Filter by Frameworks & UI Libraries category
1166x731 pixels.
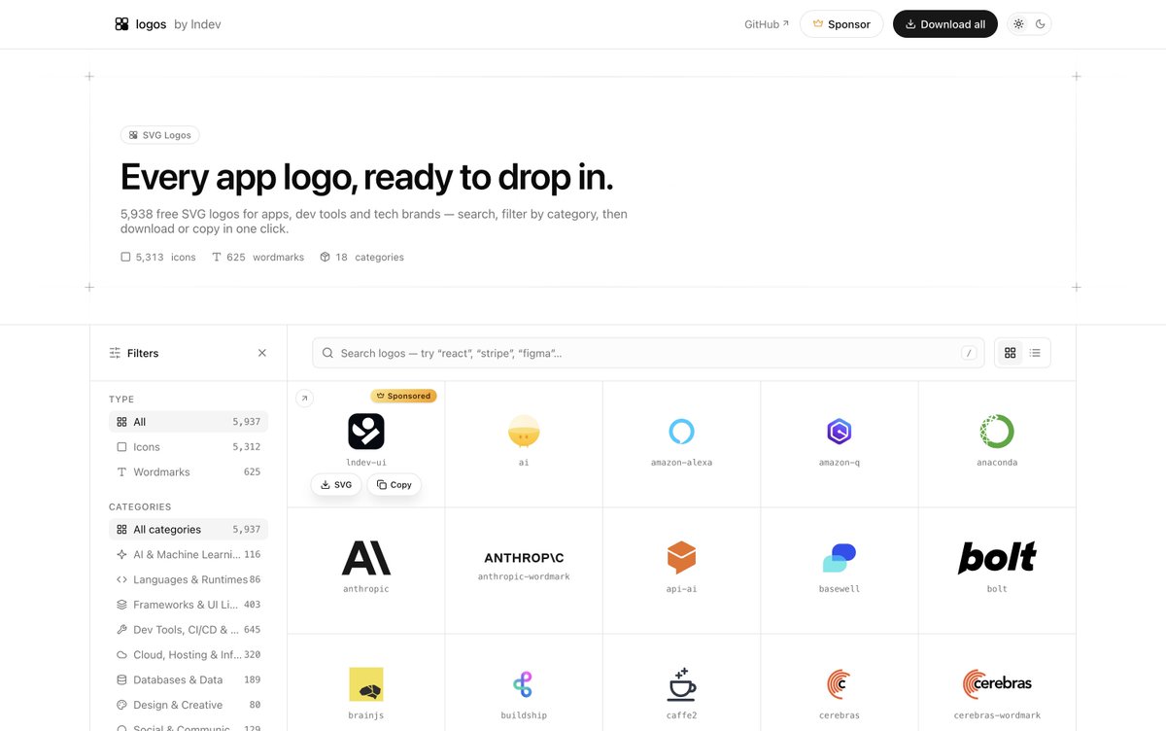pos(189,605)
